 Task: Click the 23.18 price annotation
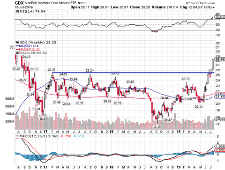coord(130,81)
